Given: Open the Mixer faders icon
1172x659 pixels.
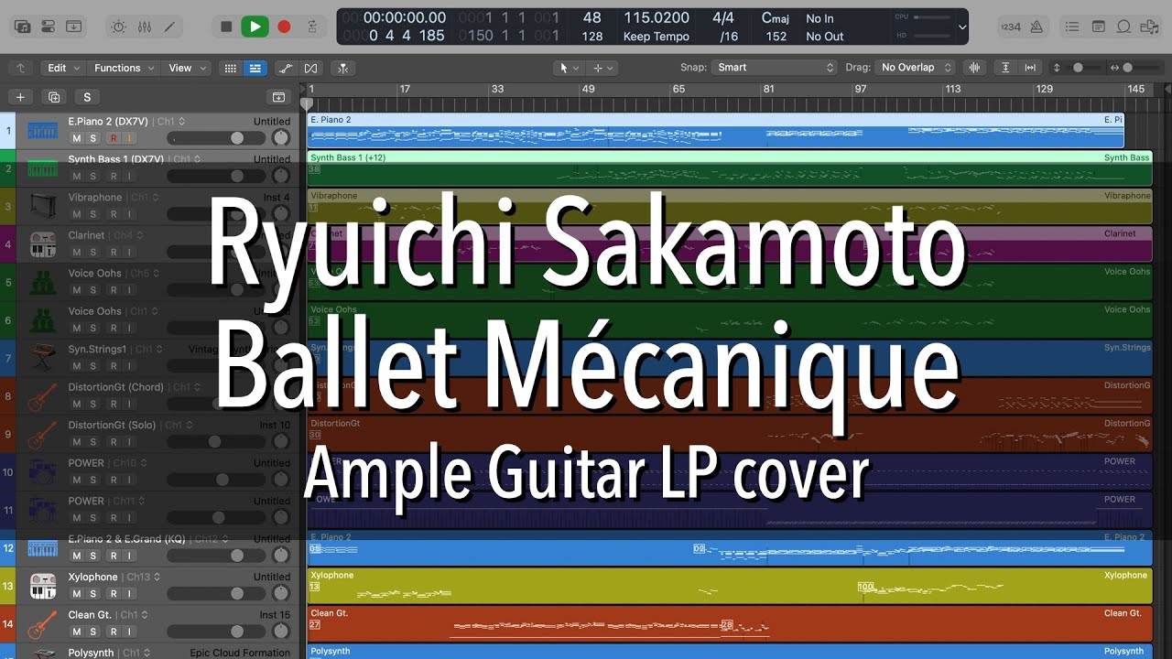Looking at the screenshot, I should tap(144, 27).
